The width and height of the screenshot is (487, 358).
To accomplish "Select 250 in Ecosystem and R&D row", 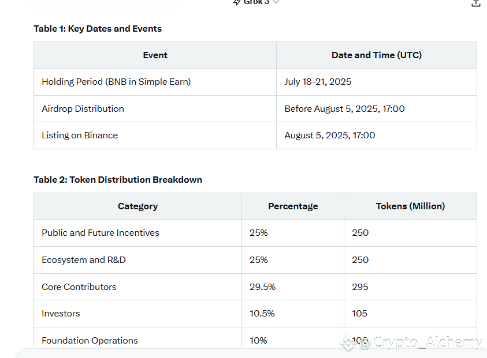I will point(410,260).
